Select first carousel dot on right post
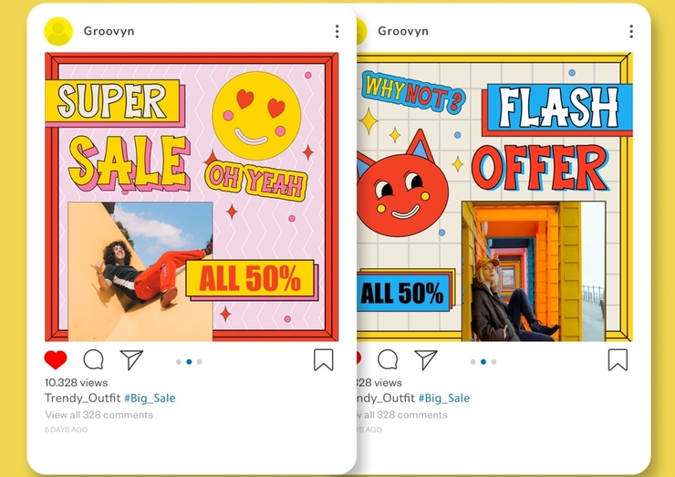675x477 pixels. [x=472, y=361]
